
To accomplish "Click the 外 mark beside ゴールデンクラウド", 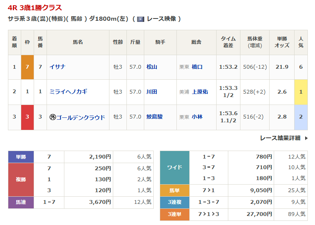I will click(x=53, y=117).
